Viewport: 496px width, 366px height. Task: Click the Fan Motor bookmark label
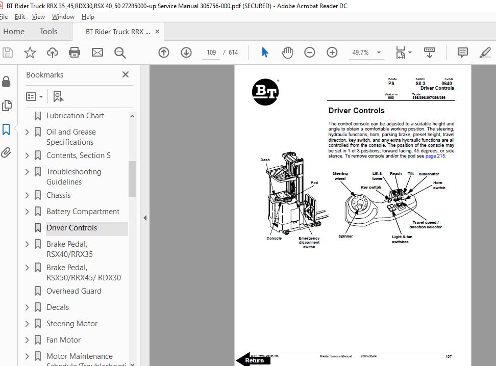point(63,340)
